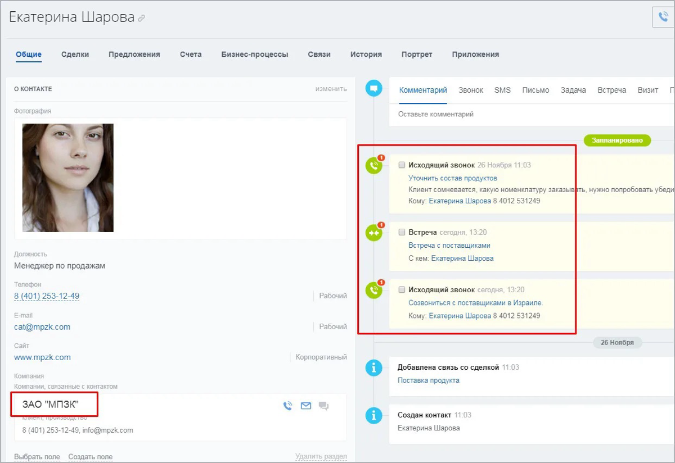Click the chat bubble icon in company card

tap(323, 406)
